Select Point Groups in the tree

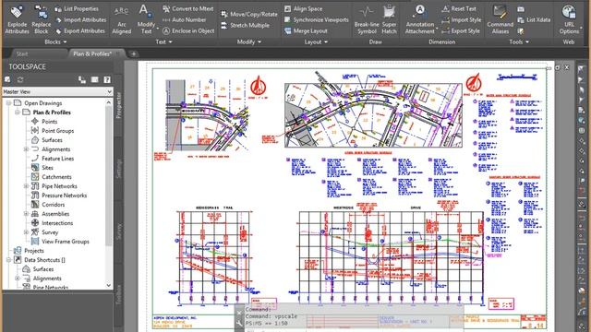57,131
